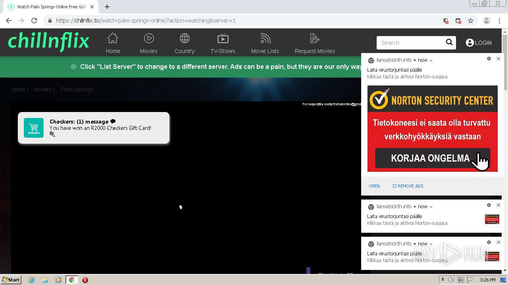Click Chrome taskbar icon

71,280
